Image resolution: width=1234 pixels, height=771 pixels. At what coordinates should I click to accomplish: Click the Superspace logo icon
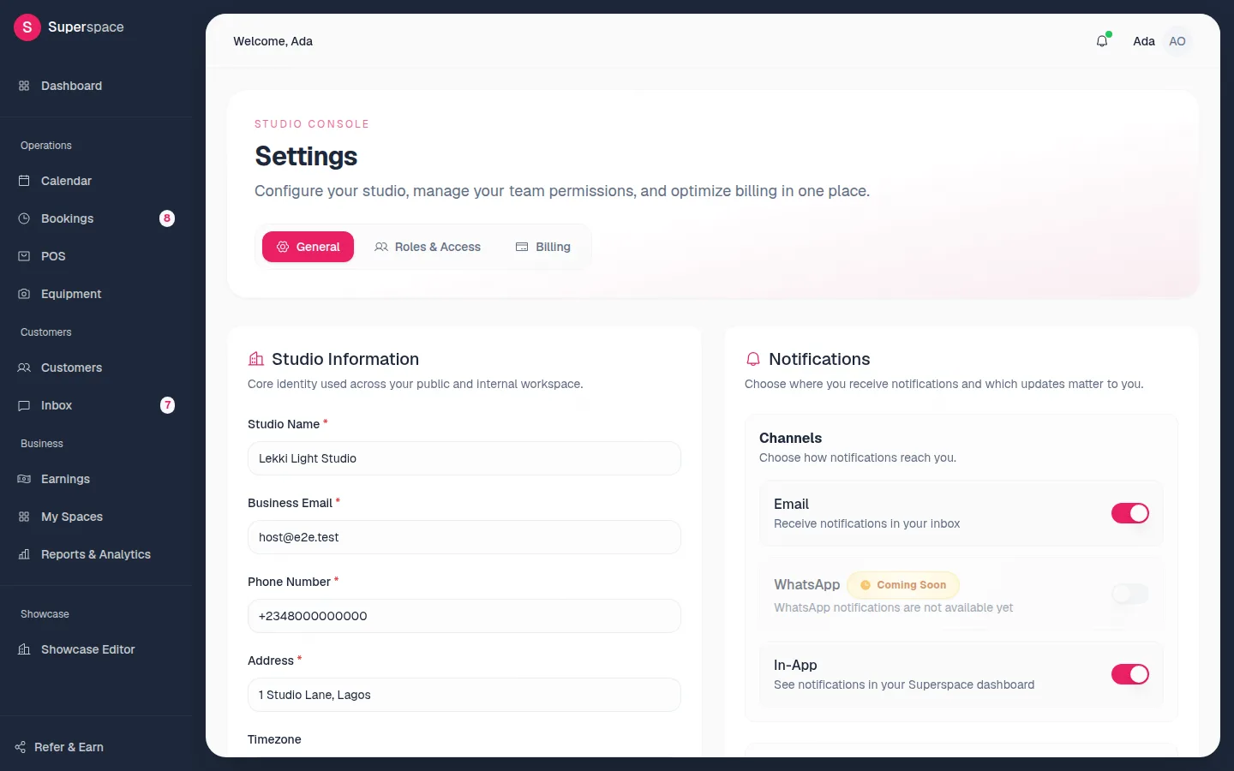27,27
